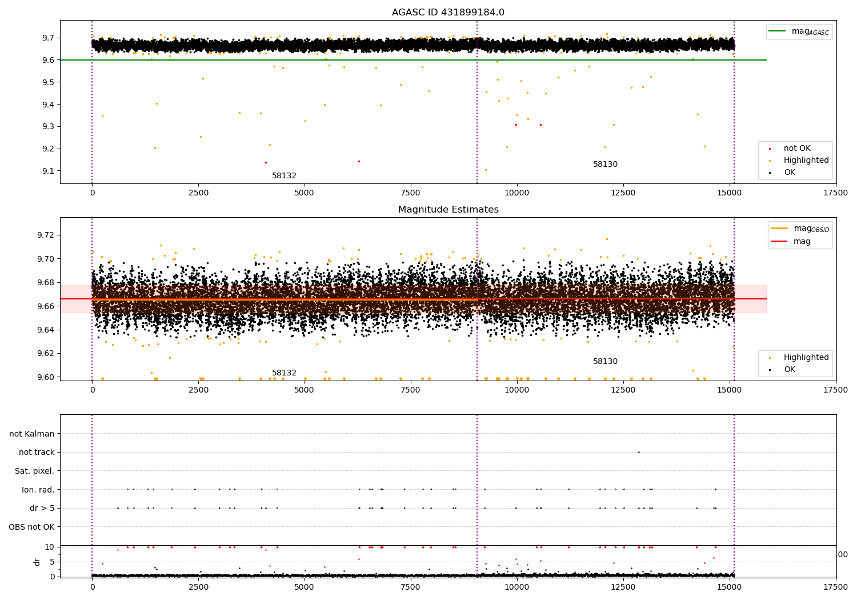Screen dimensions: 857x600
Task: Click the "7500" x-tick under the bottom plot
Action: click(x=411, y=587)
